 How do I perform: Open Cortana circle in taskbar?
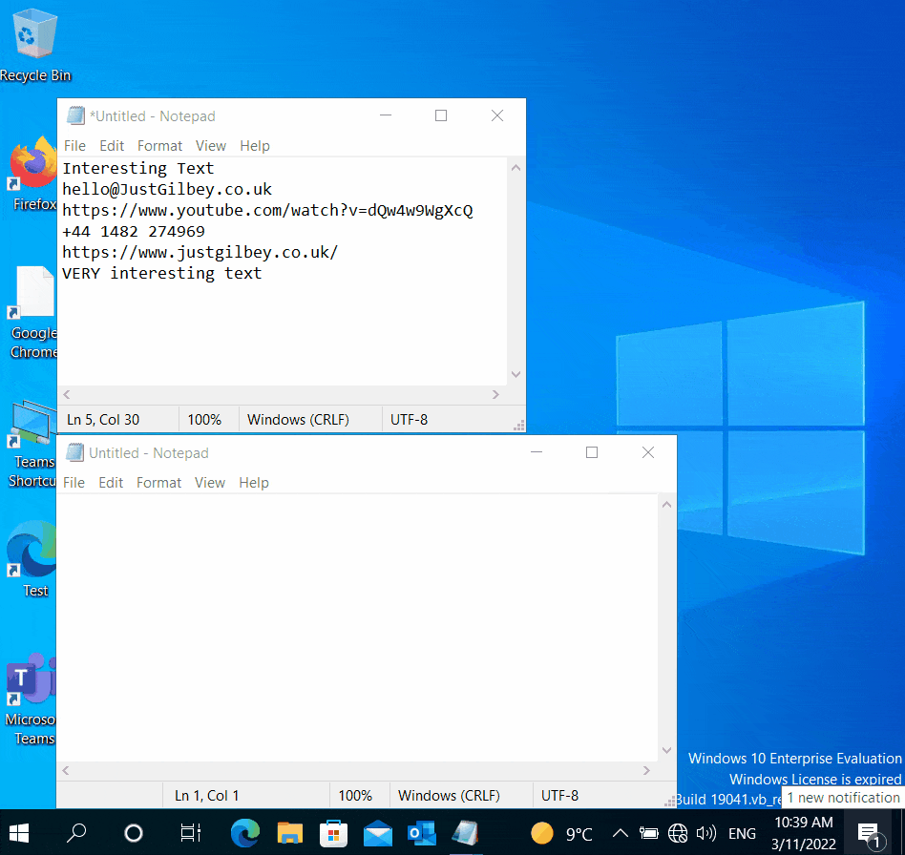point(134,832)
